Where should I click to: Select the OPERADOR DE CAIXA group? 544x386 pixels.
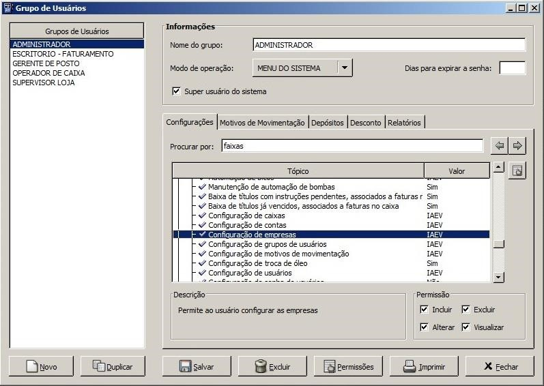point(77,73)
